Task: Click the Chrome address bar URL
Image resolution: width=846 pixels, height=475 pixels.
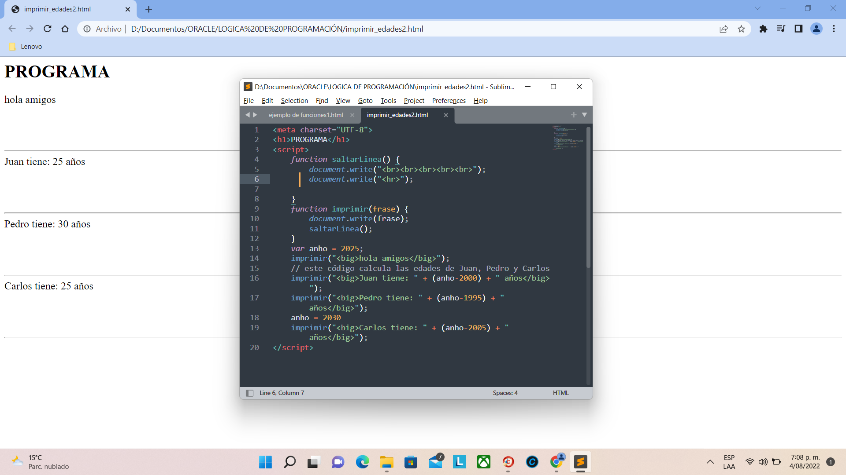Action: click(x=277, y=29)
